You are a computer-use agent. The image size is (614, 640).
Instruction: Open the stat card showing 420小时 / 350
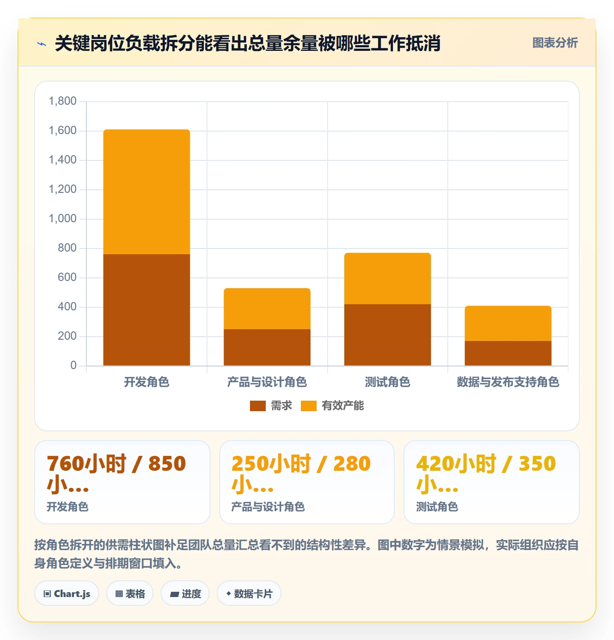pyautogui.click(x=492, y=482)
